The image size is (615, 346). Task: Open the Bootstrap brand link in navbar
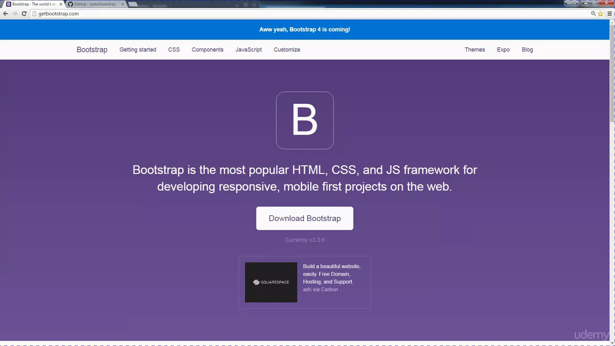click(92, 49)
